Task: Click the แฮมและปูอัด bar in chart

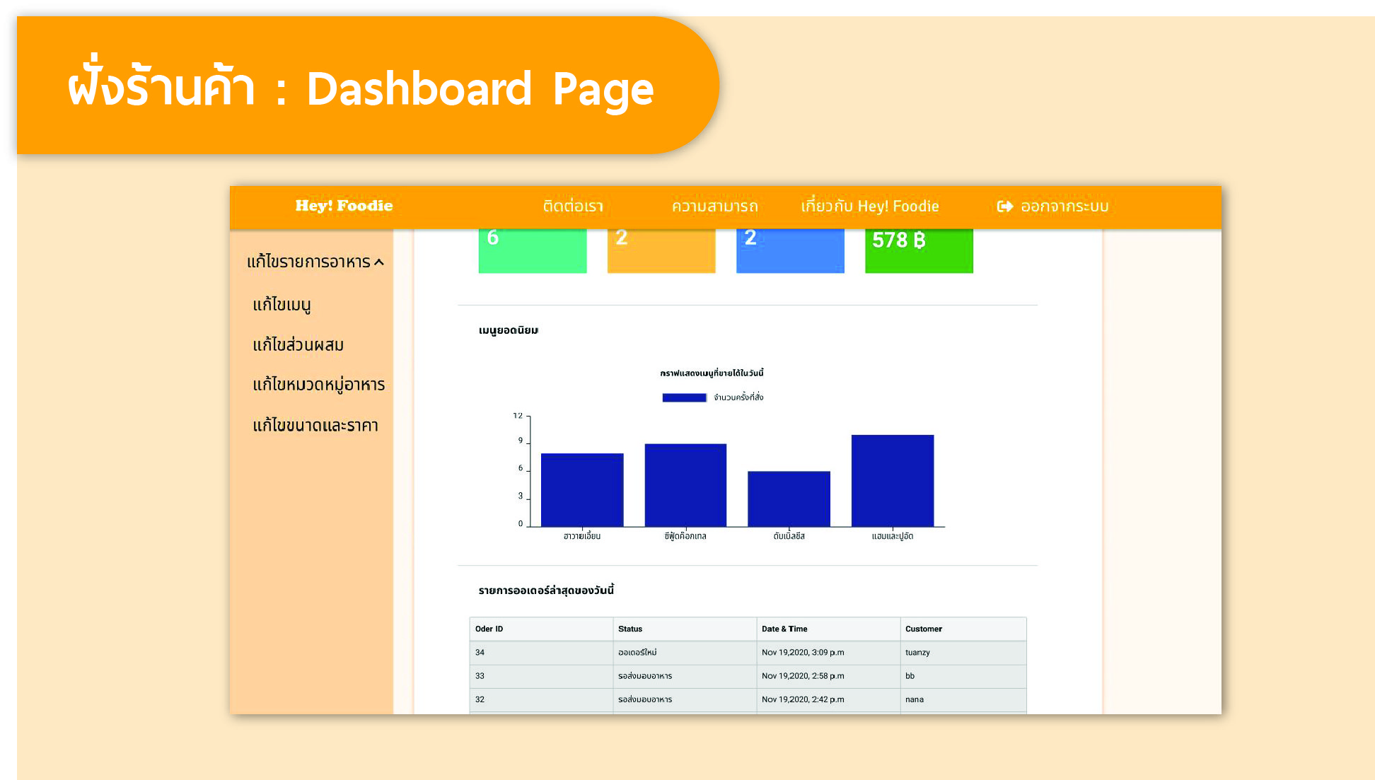Action: 892,481
